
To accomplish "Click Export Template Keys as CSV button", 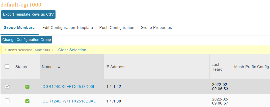I will [x=28, y=14].
